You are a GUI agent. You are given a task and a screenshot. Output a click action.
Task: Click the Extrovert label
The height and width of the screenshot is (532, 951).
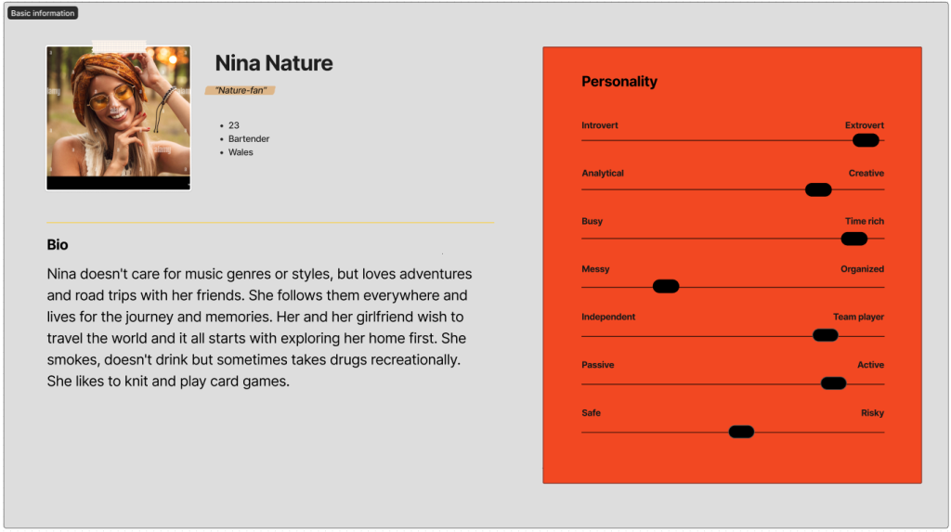(864, 125)
